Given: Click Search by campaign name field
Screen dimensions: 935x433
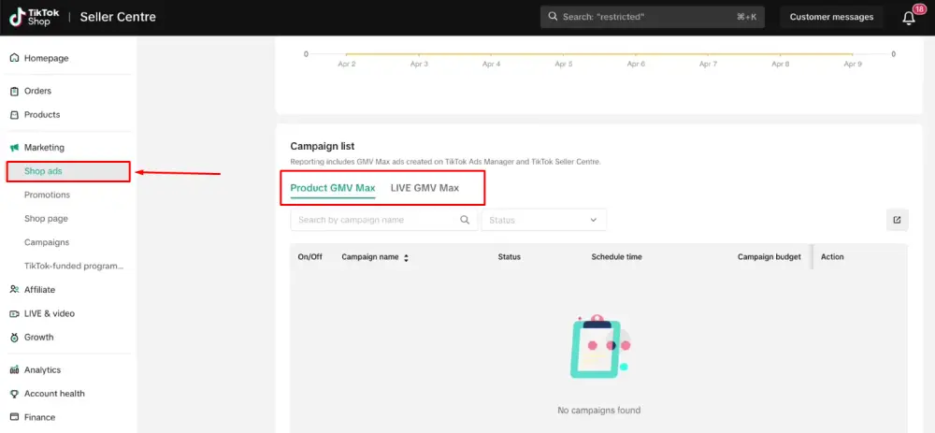Looking at the screenshot, I should click(x=384, y=220).
